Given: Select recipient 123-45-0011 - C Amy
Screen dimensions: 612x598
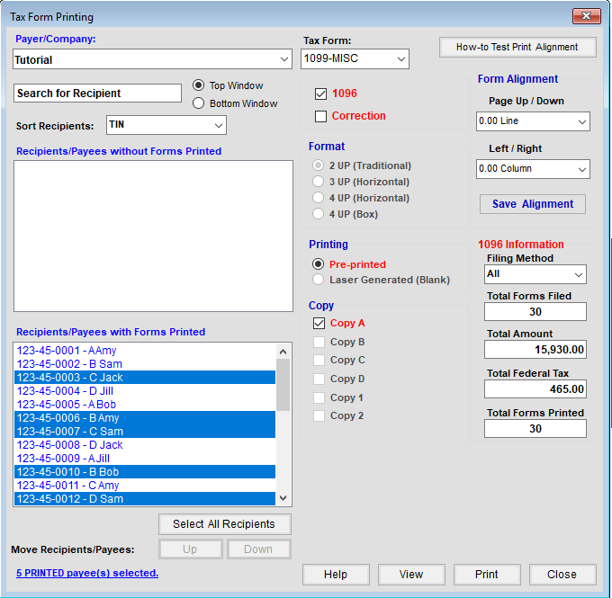Looking at the screenshot, I should (x=145, y=486).
